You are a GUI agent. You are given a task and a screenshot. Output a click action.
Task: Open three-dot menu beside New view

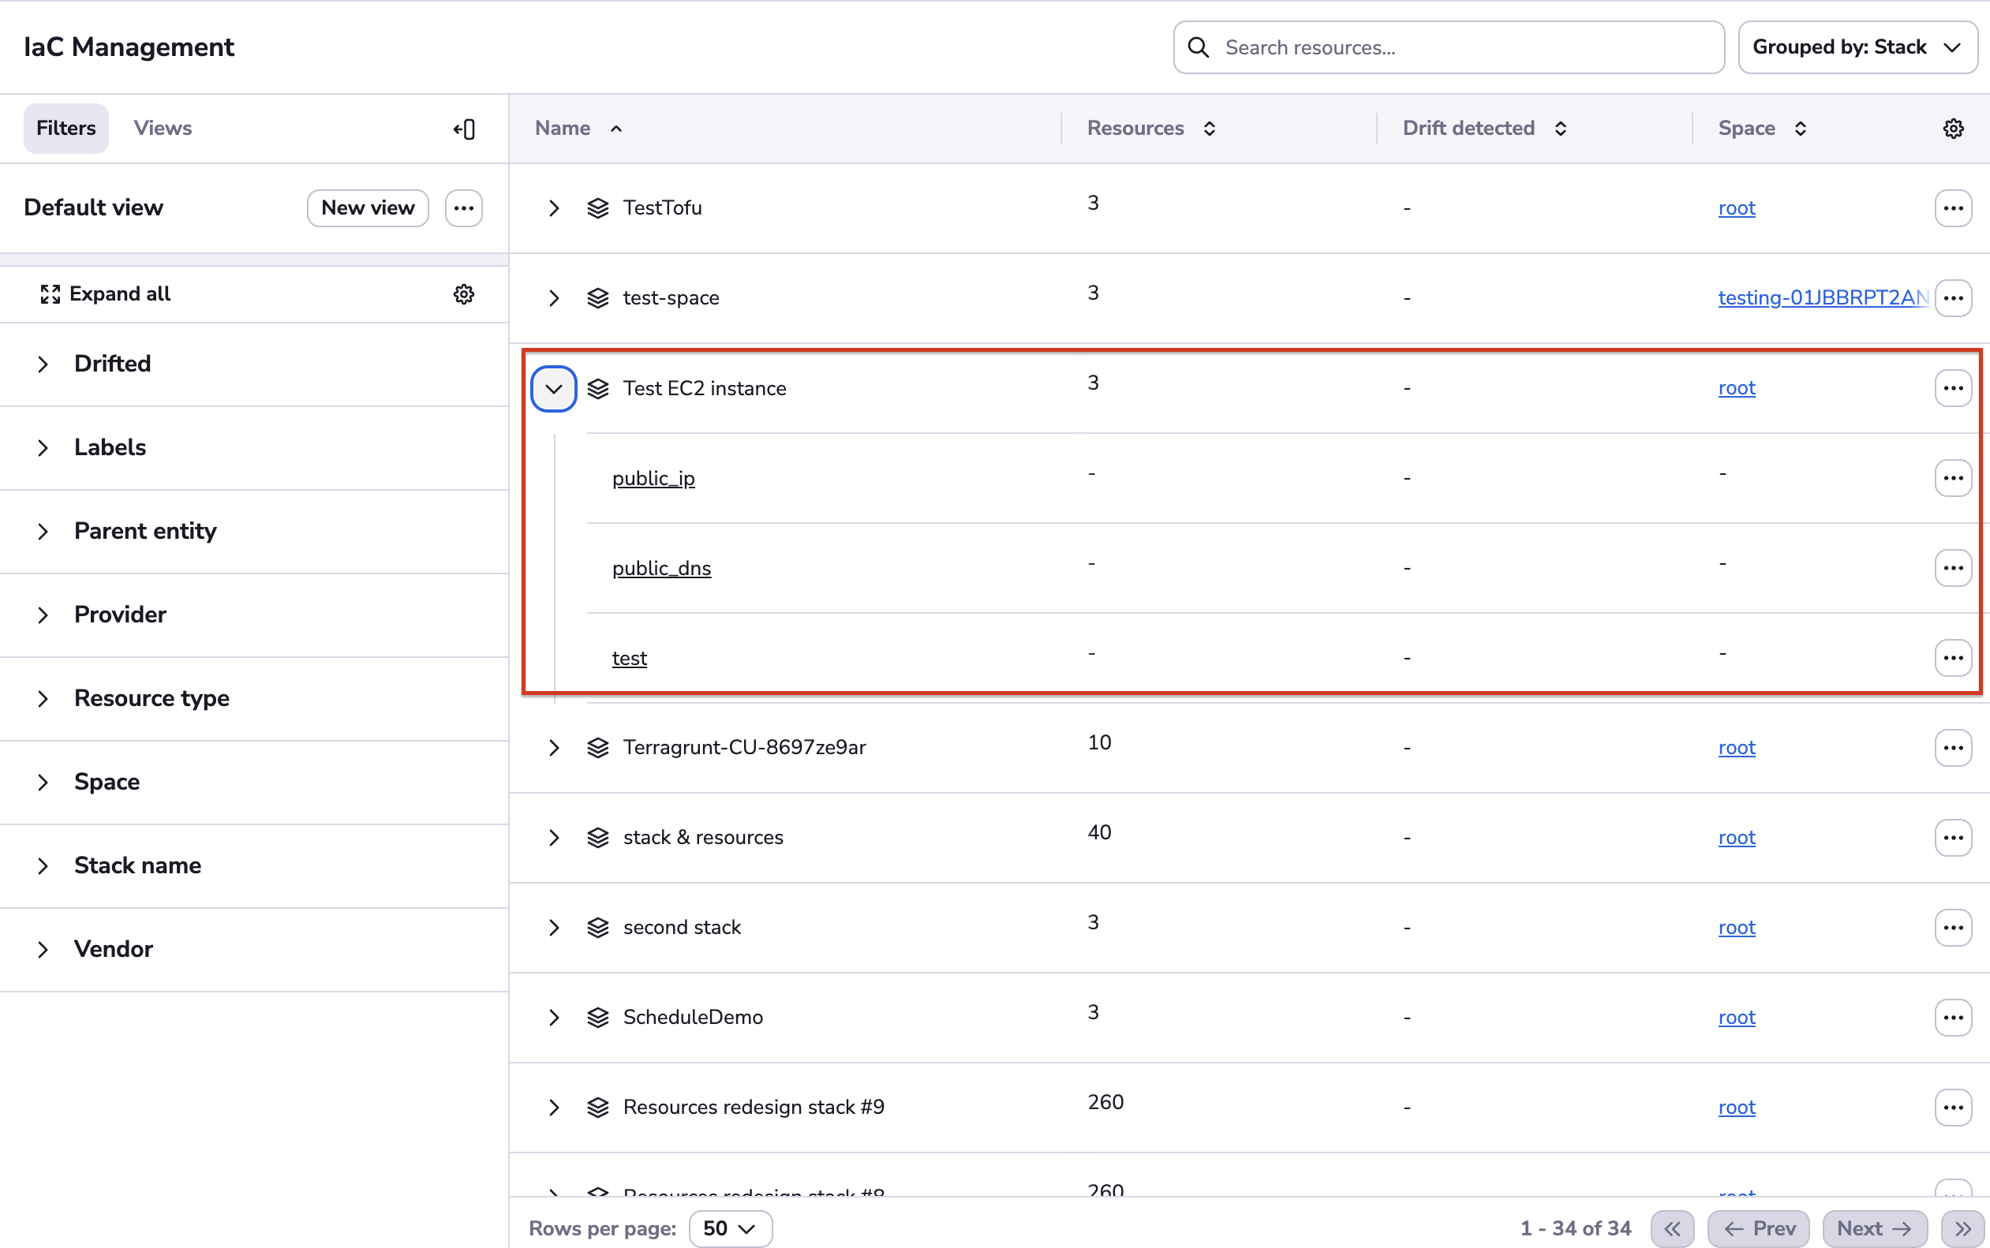coord(464,208)
